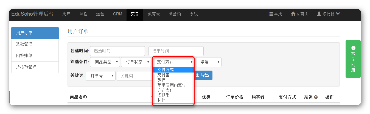Choose 微信 in the payment options
This screenshot has height=114, width=370.
click(161, 80)
